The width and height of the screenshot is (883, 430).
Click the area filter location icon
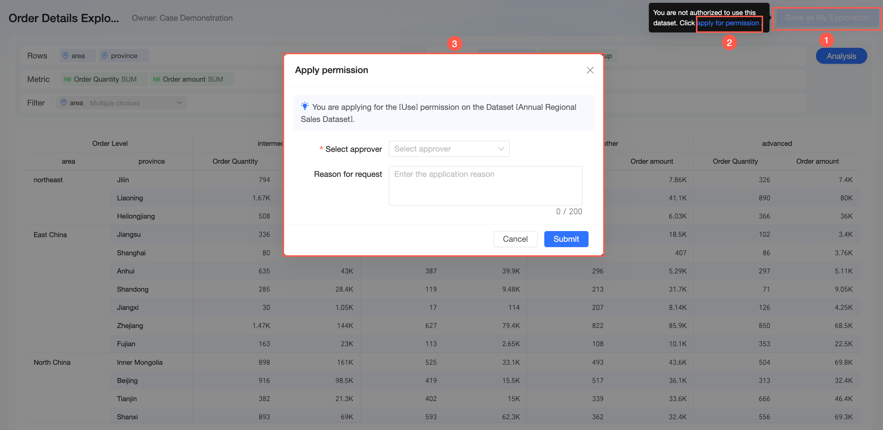[x=64, y=103]
